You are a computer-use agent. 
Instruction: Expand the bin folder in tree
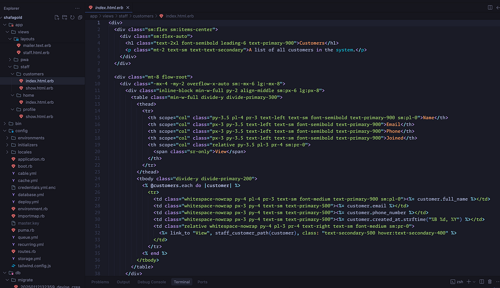[x=18, y=123]
